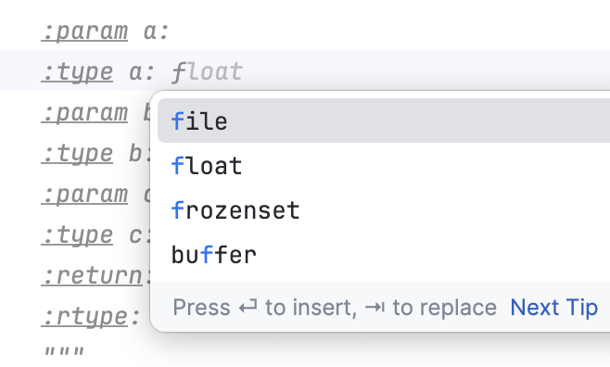This screenshot has height=367, width=610.
Task: Click the Tab key glyph in the hint
Action: pyautogui.click(x=375, y=308)
